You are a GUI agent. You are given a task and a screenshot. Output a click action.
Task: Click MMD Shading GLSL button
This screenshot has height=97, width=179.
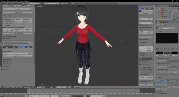(x=142, y=77)
